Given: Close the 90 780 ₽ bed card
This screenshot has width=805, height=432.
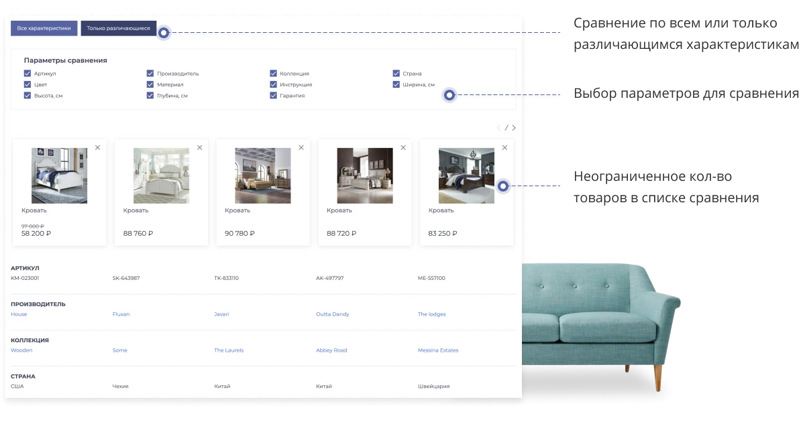Looking at the screenshot, I should [x=301, y=147].
